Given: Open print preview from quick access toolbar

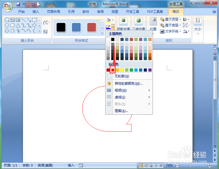Looking at the screenshot, I should (39, 4).
